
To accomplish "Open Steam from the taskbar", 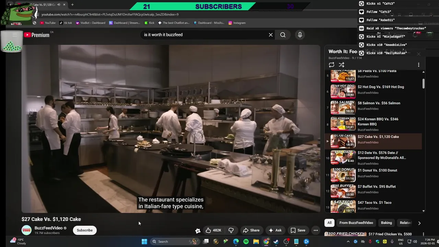I will point(276,242).
